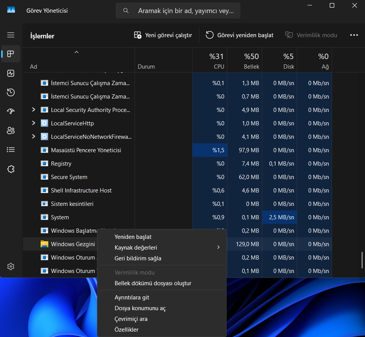Click the 129,0 MB memory value
Viewport: 365px width, 337px height.
(247, 244)
